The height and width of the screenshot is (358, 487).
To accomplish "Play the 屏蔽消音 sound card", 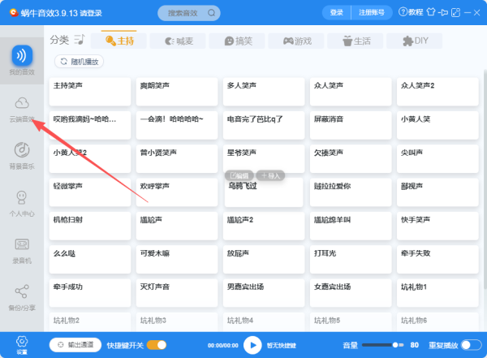I will (x=351, y=125).
